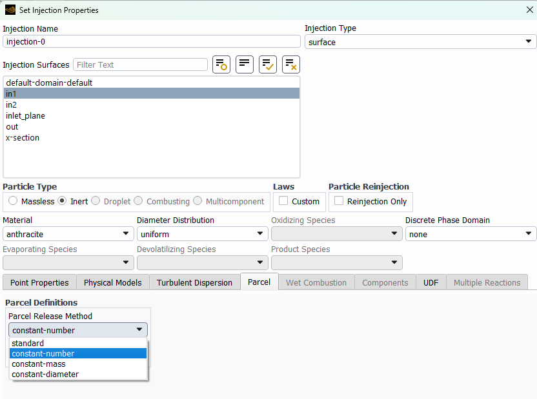The height and width of the screenshot is (399, 537).
Task: Open the Injection Type dropdown
Action: pos(420,42)
